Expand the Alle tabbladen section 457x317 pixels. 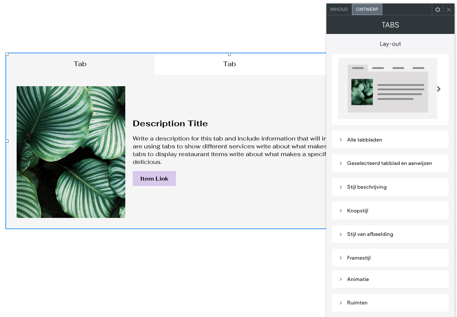[x=390, y=140]
